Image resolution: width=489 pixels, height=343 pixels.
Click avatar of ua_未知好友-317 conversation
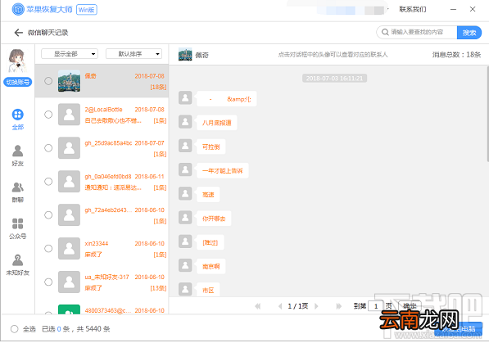tap(70, 282)
